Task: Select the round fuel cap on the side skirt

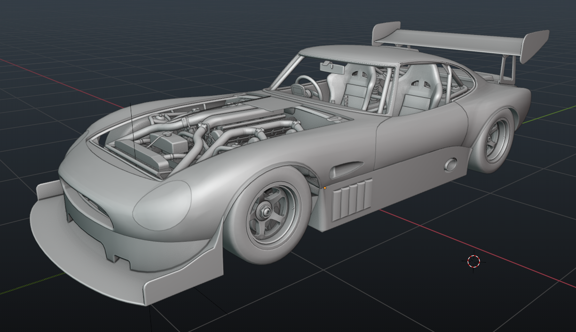Action: coord(450,165)
